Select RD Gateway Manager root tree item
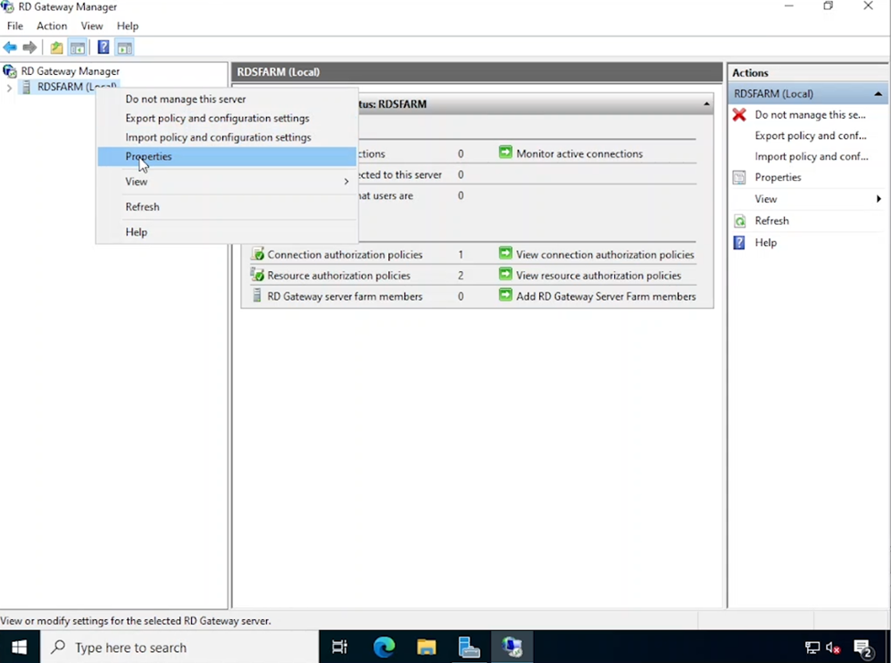The image size is (891, 663). 70,71
